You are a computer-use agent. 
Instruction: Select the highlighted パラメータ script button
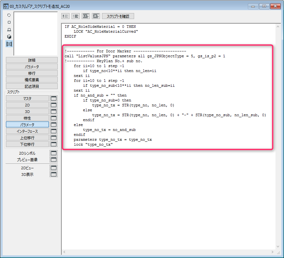pyautogui.click(x=27, y=124)
